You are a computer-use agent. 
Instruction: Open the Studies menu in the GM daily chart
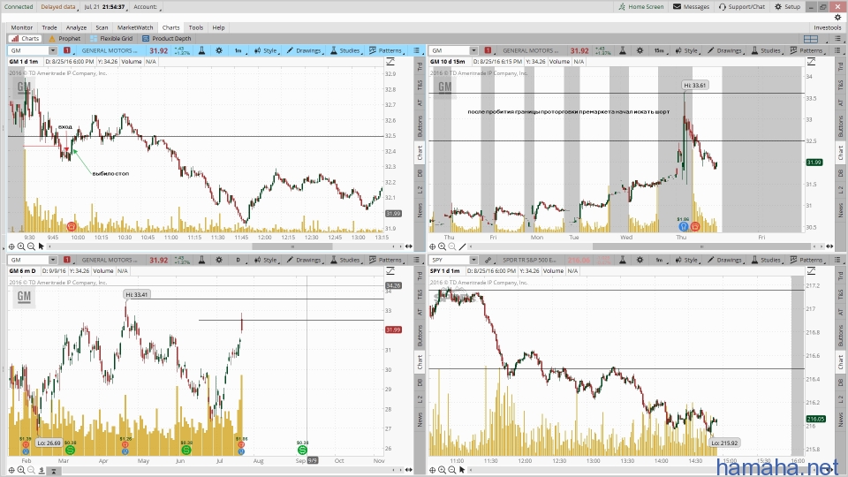click(x=345, y=260)
